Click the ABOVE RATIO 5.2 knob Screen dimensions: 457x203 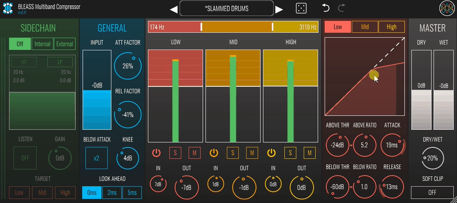pyautogui.click(x=364, y=145)
